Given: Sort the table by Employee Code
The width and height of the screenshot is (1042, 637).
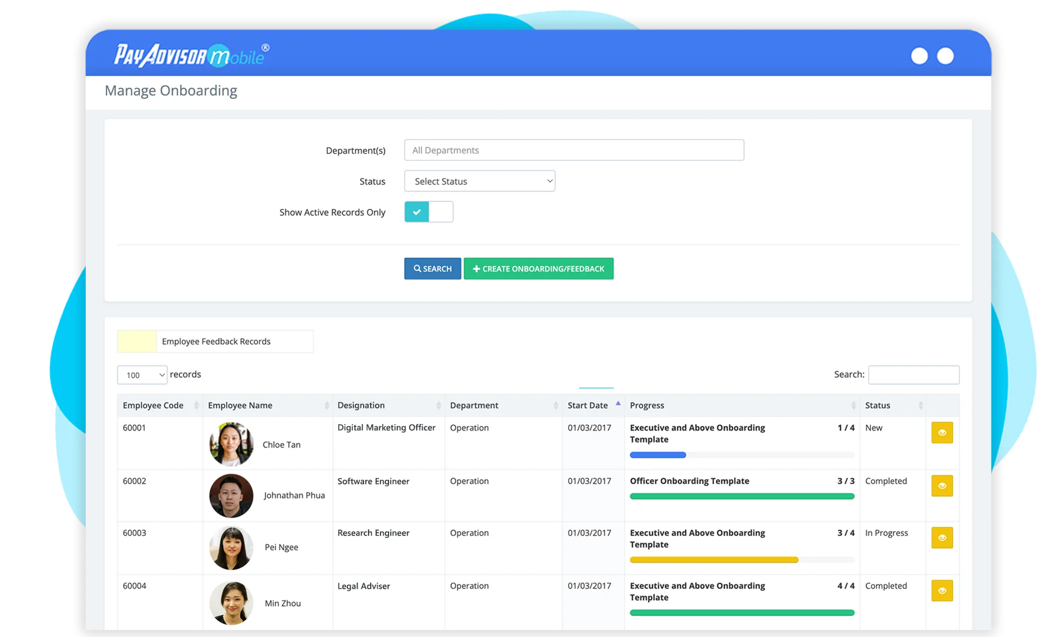Looking at the screenshot, I should click(195, 405).
